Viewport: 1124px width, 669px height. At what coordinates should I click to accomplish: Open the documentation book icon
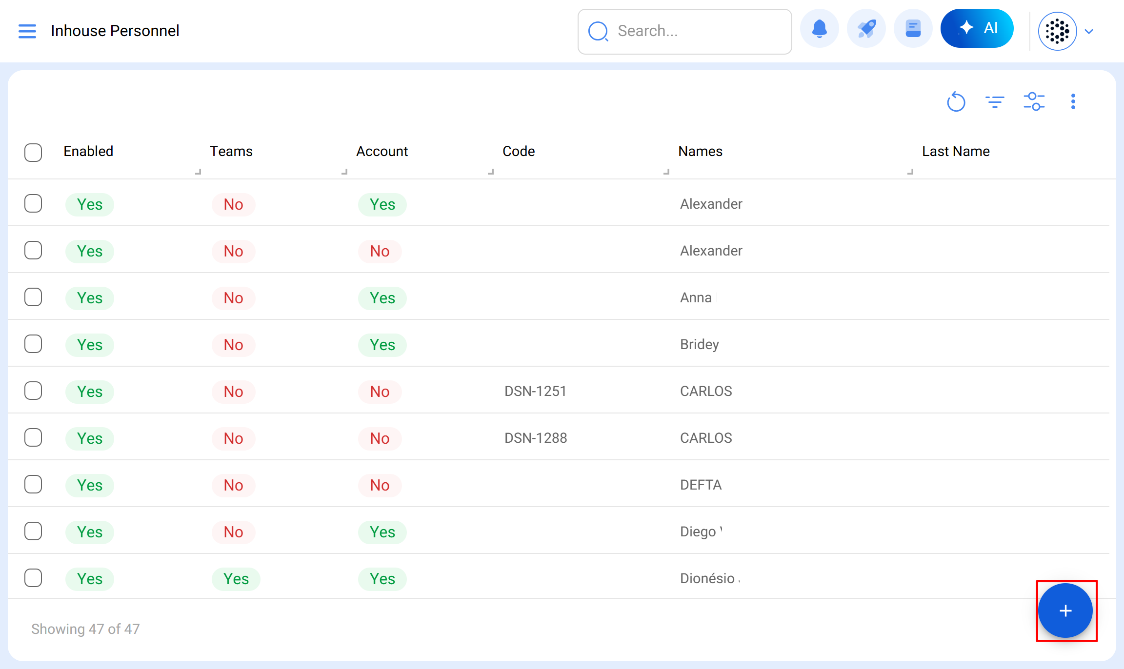913,29
